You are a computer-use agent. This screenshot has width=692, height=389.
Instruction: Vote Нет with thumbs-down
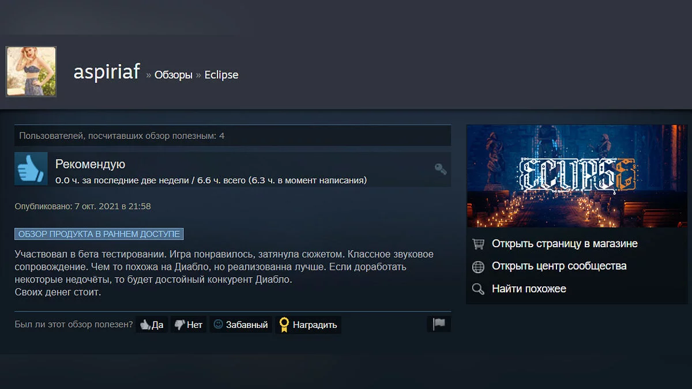[188, 324]
